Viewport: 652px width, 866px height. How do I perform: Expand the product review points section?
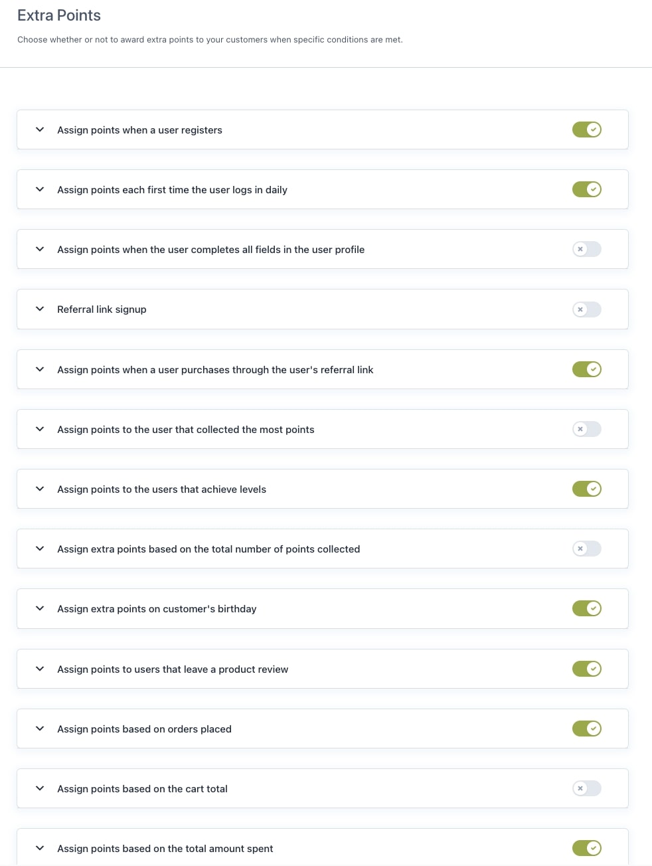(x=40, y=669)
